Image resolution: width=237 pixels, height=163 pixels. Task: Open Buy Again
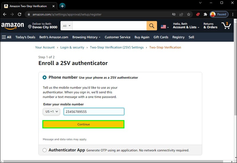142,37
